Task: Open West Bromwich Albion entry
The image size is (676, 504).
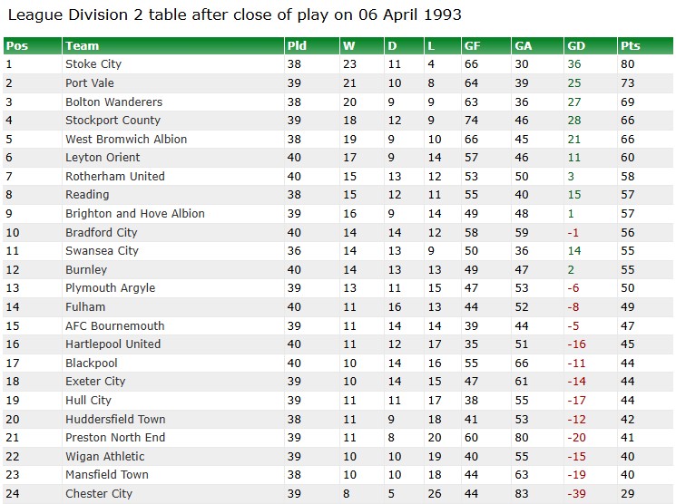Action: 126,140
